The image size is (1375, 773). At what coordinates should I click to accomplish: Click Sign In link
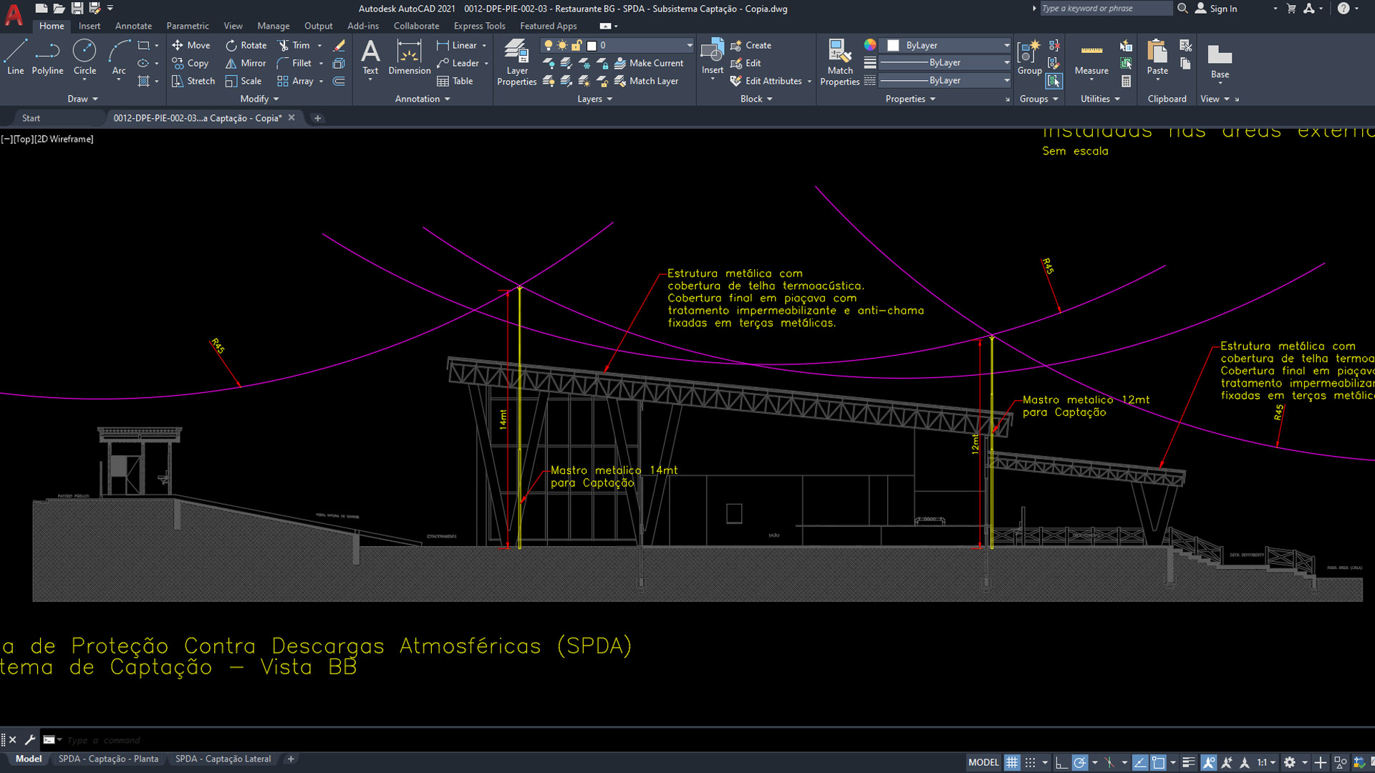tap(1216, 9)
